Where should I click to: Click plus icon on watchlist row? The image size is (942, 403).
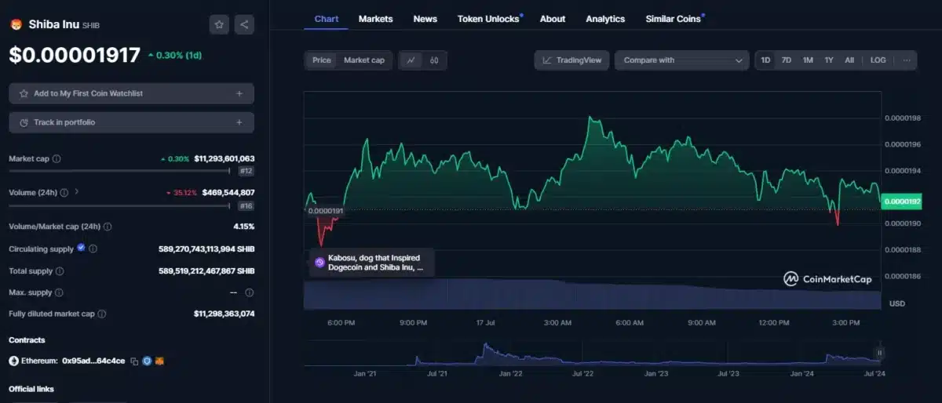239,93
